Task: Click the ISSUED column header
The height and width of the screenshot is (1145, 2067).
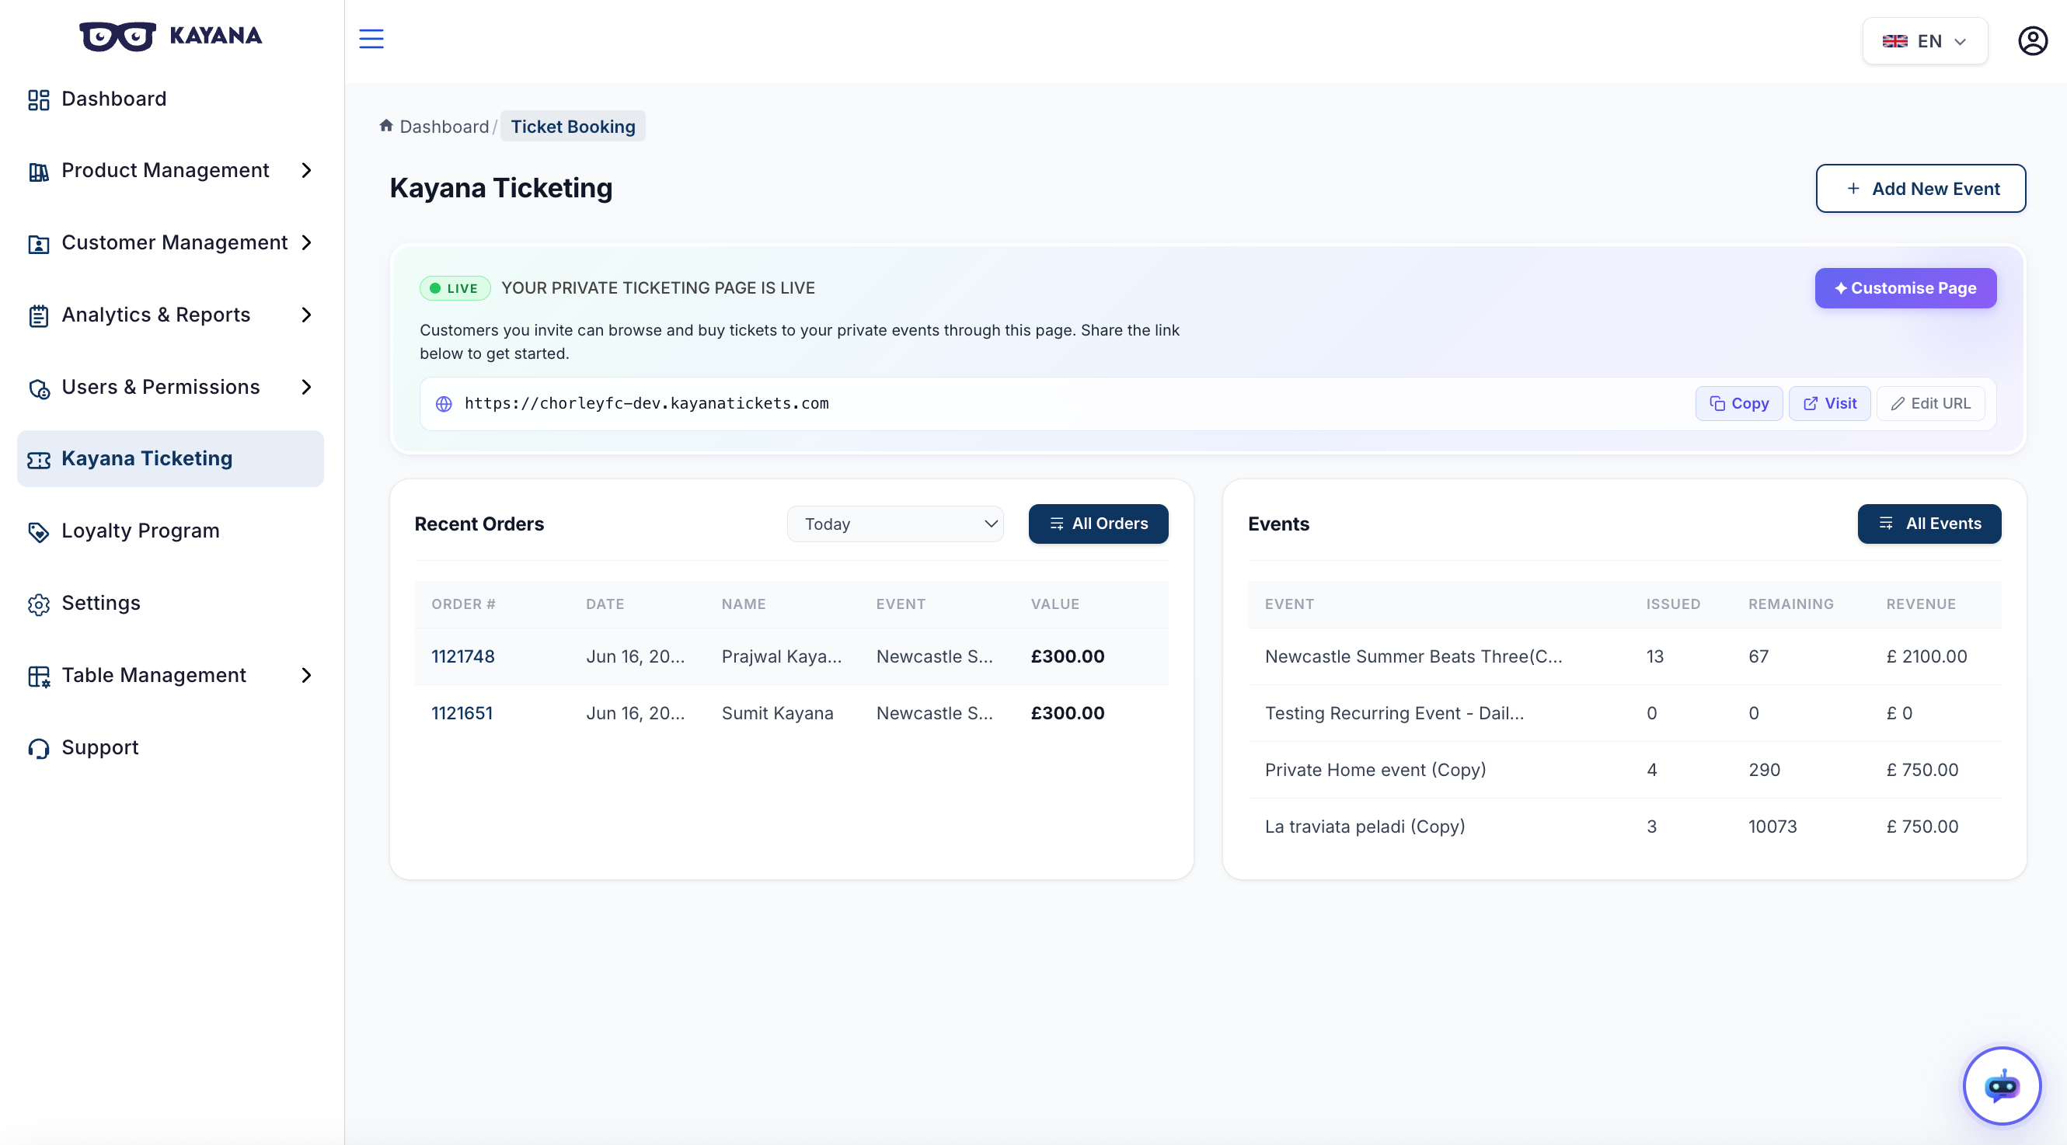Action: 1673,604
